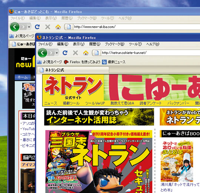Open 表示 menu in ネトラン公式 window
The height and width of the screenshot is (193, 200).
(x=79, y=44)
